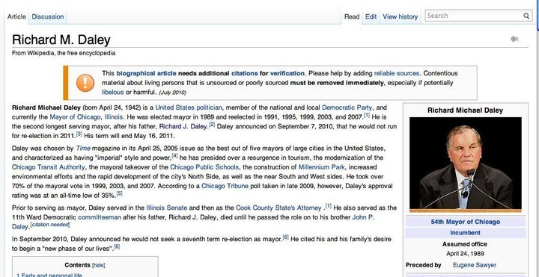Screen dimensions: 539x277
Task: Click 'From Wikipedia, the free encyclopedia' text
Action: tap(64, 53)
